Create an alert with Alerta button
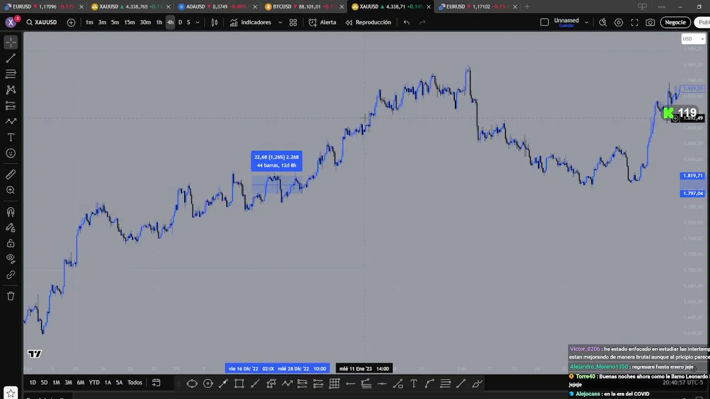The image size is (710, 399). [x=322, y=22]
